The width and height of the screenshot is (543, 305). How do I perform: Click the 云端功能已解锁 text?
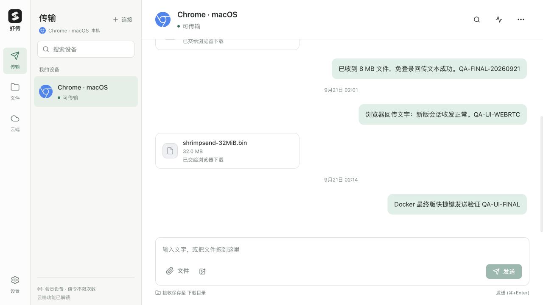[x=53, y=297]
